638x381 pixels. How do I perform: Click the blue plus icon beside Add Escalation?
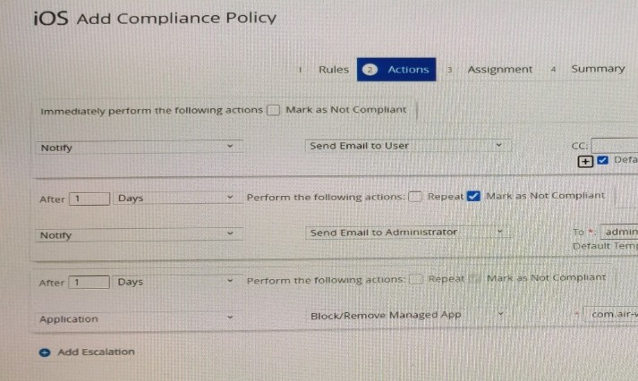point(45,352)
